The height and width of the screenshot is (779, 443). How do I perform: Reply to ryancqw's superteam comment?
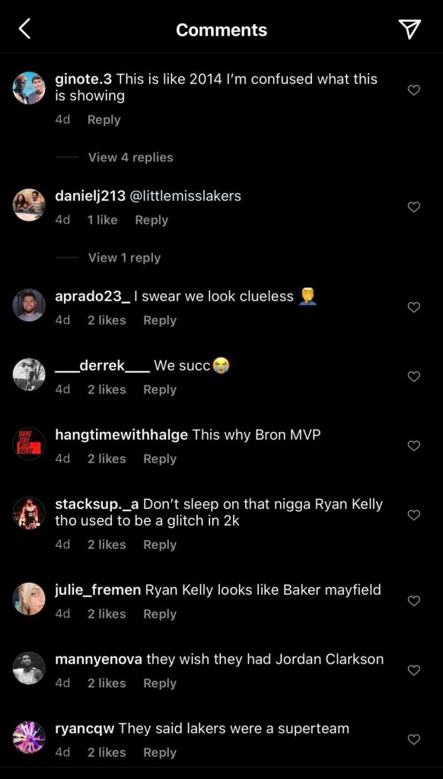(x=159, y=752)
